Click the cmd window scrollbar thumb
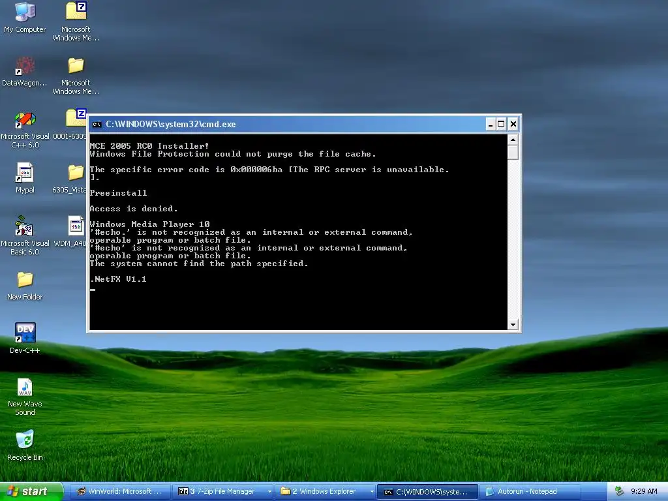The image size is (668, 501). pyautogui.click(x=513, y=152)
